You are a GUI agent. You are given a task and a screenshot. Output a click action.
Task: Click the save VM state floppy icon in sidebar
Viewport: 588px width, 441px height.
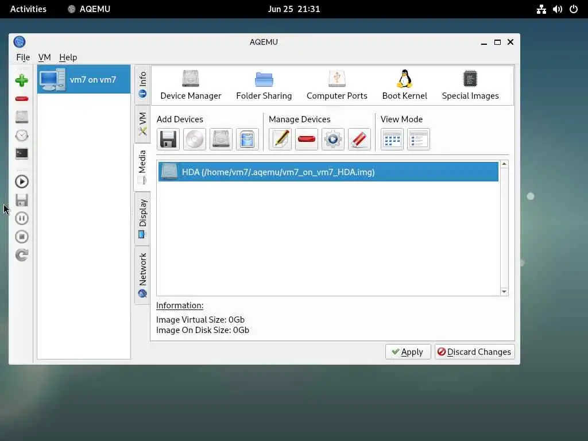pos(22,200)
